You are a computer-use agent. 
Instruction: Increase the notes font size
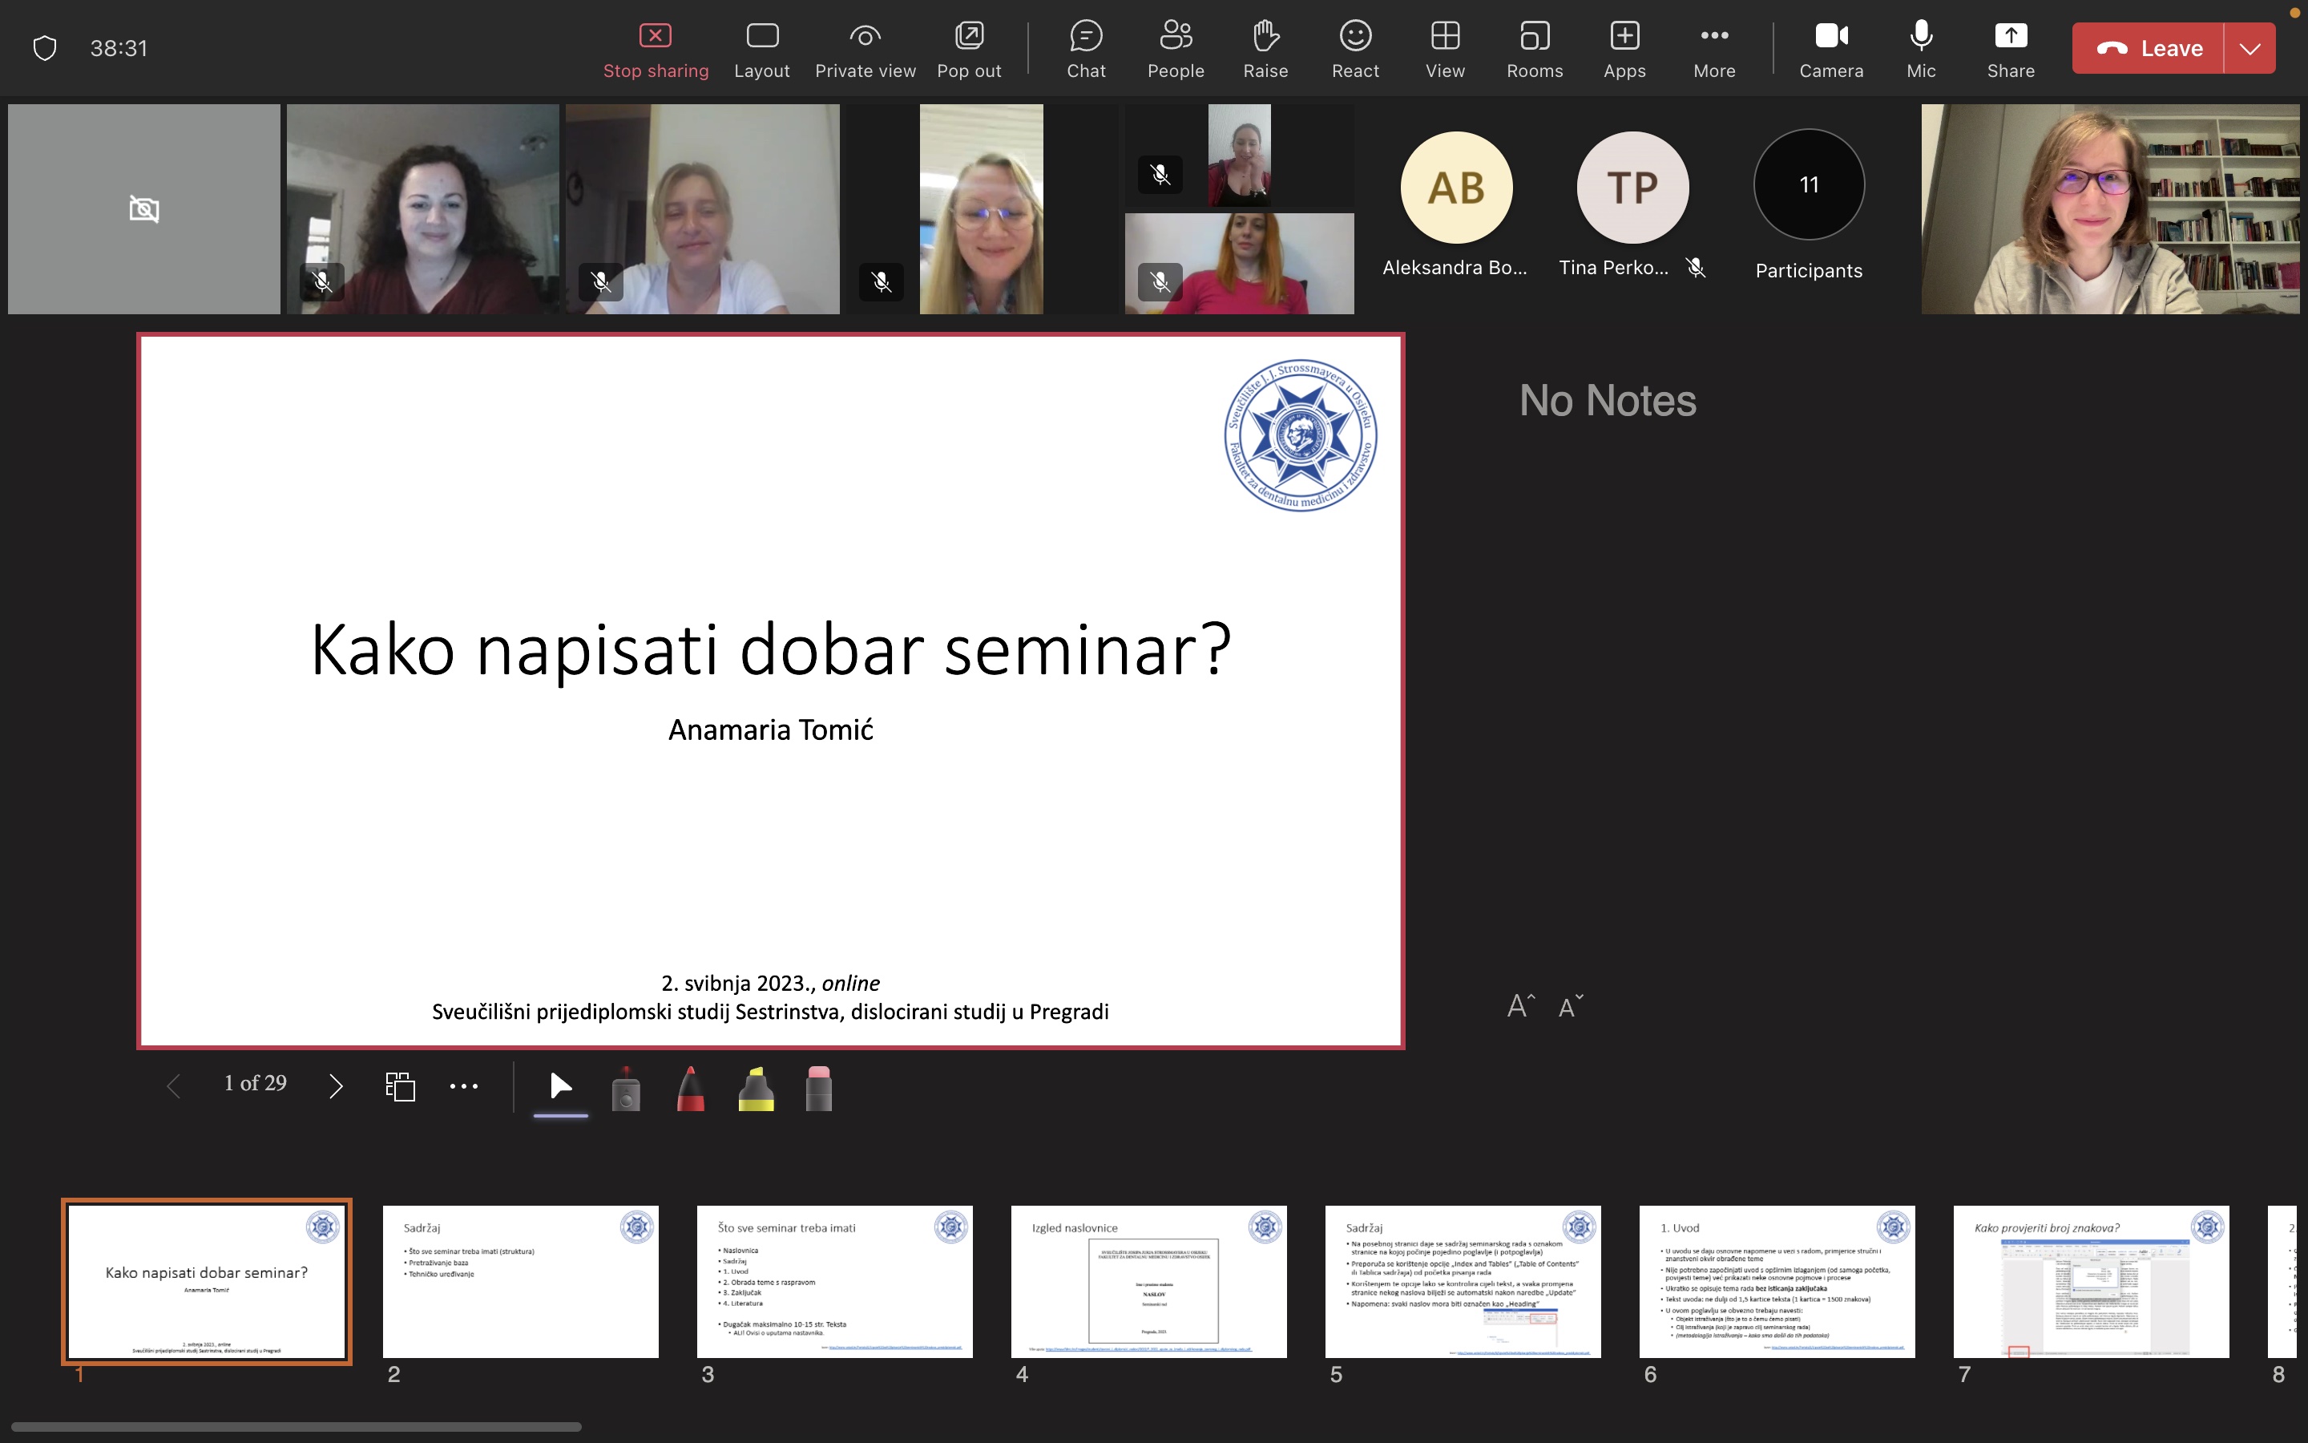(1519, 1004)
